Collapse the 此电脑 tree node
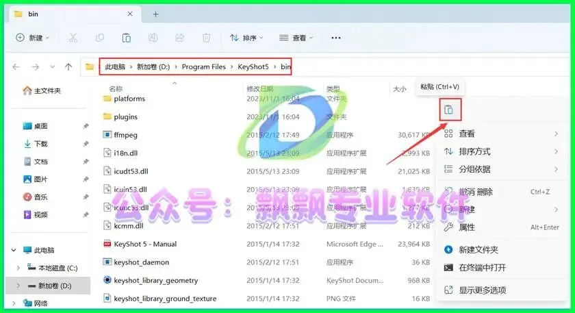The width and height of the screenshot is (575, 313). pos(14,250)
